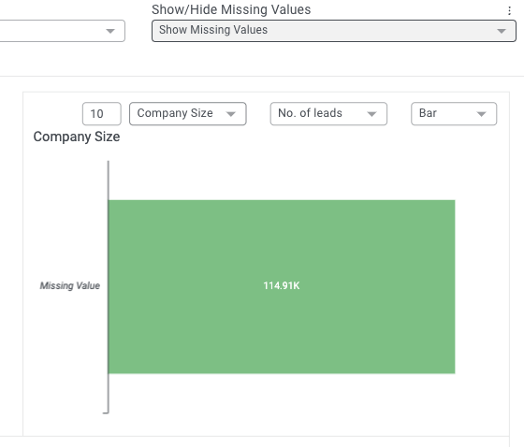524x447 pixels.
Task: Click the Show Missing Values selected text
Action: 213,30
